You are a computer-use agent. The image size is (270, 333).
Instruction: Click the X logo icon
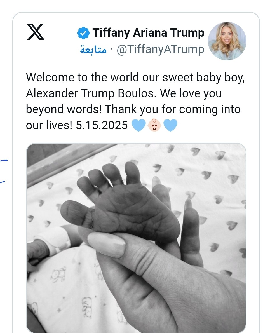coord(36,32)
